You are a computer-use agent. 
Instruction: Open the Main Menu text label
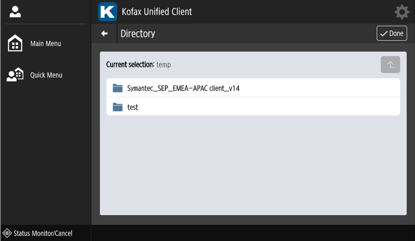(x=46, y=44)
